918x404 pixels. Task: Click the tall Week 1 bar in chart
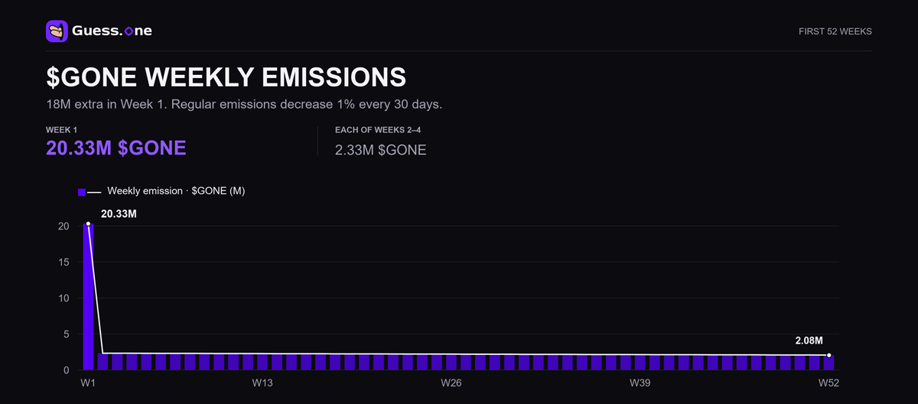click(88, 297)
